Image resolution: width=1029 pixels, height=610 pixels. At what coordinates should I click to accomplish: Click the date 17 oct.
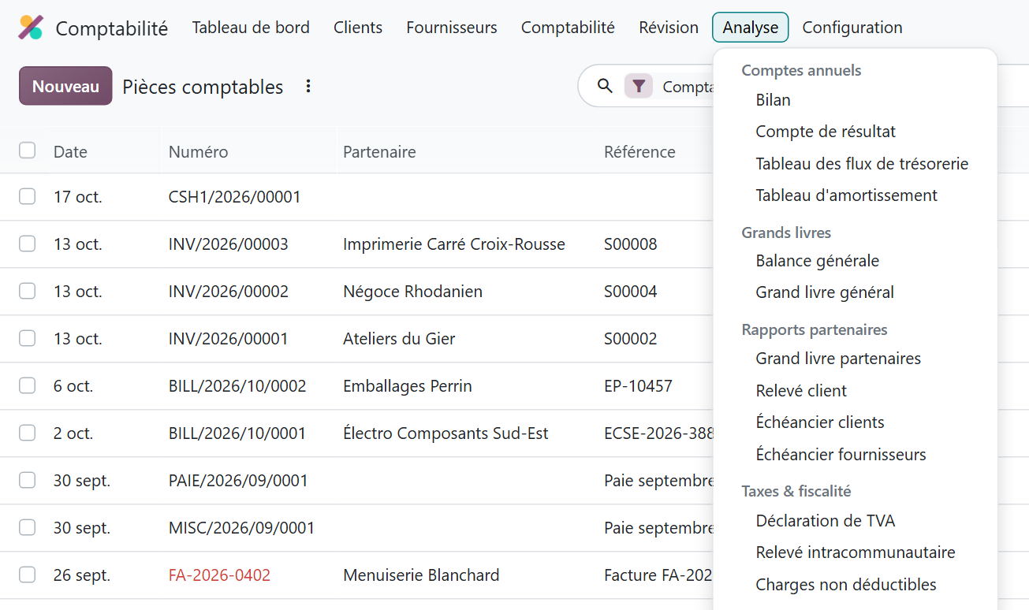[x=78, y=197]
